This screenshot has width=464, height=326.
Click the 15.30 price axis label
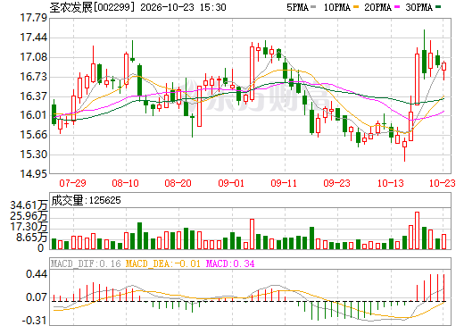(x=33, y=155)
